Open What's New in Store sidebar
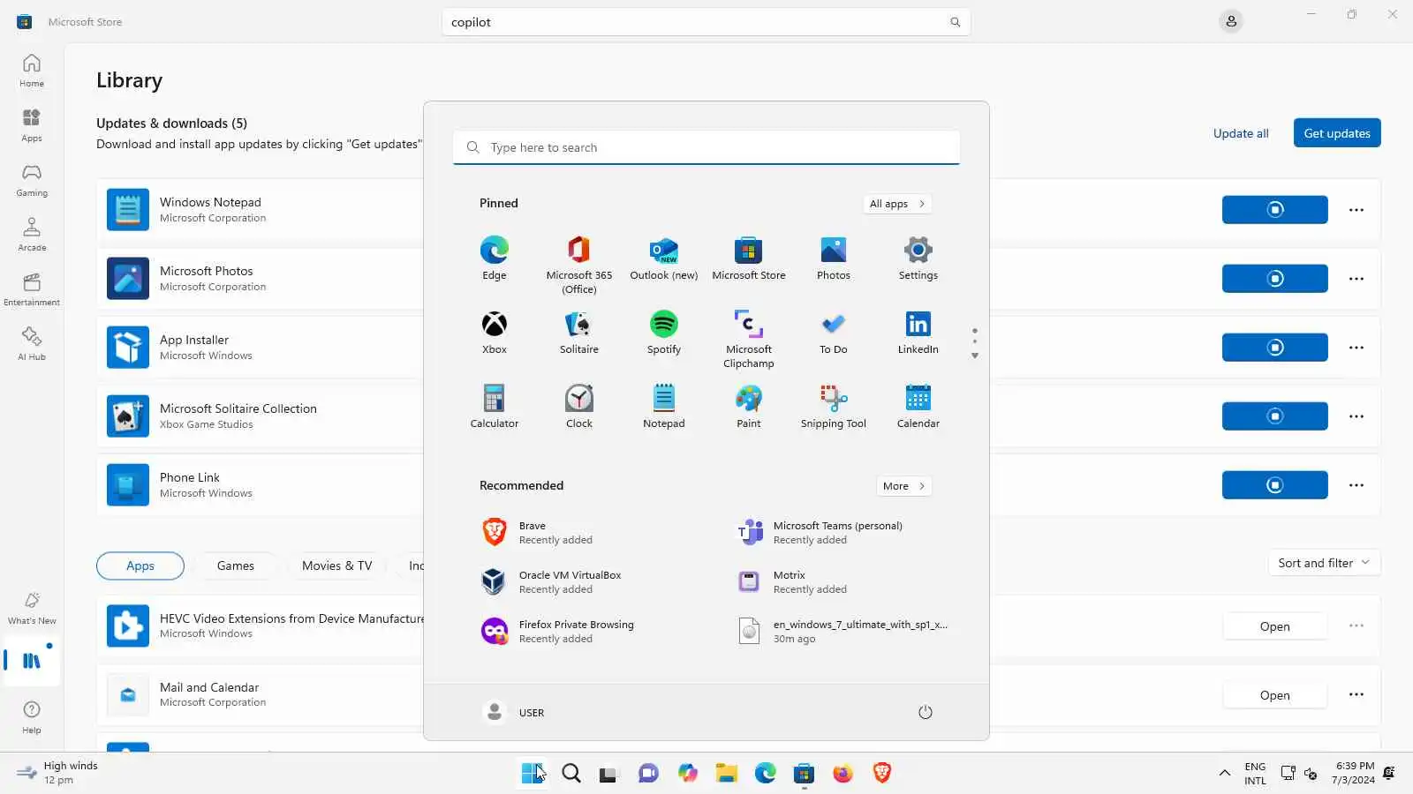 click(x=32, y=609)
